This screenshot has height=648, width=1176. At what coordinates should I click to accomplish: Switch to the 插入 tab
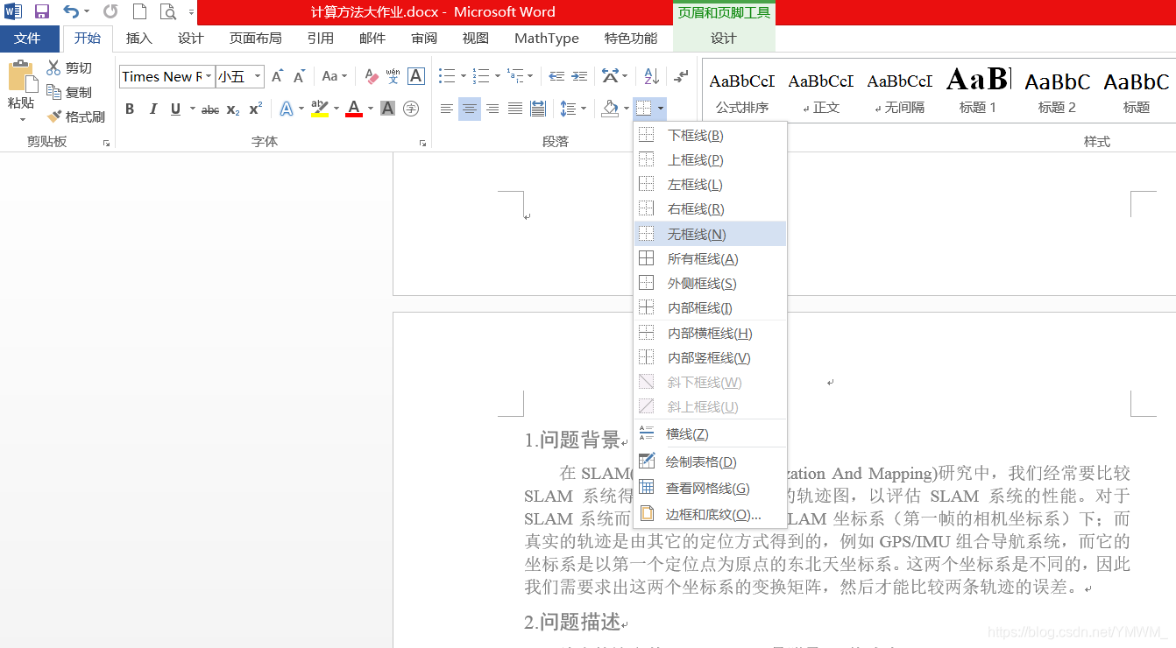point(138,39)
